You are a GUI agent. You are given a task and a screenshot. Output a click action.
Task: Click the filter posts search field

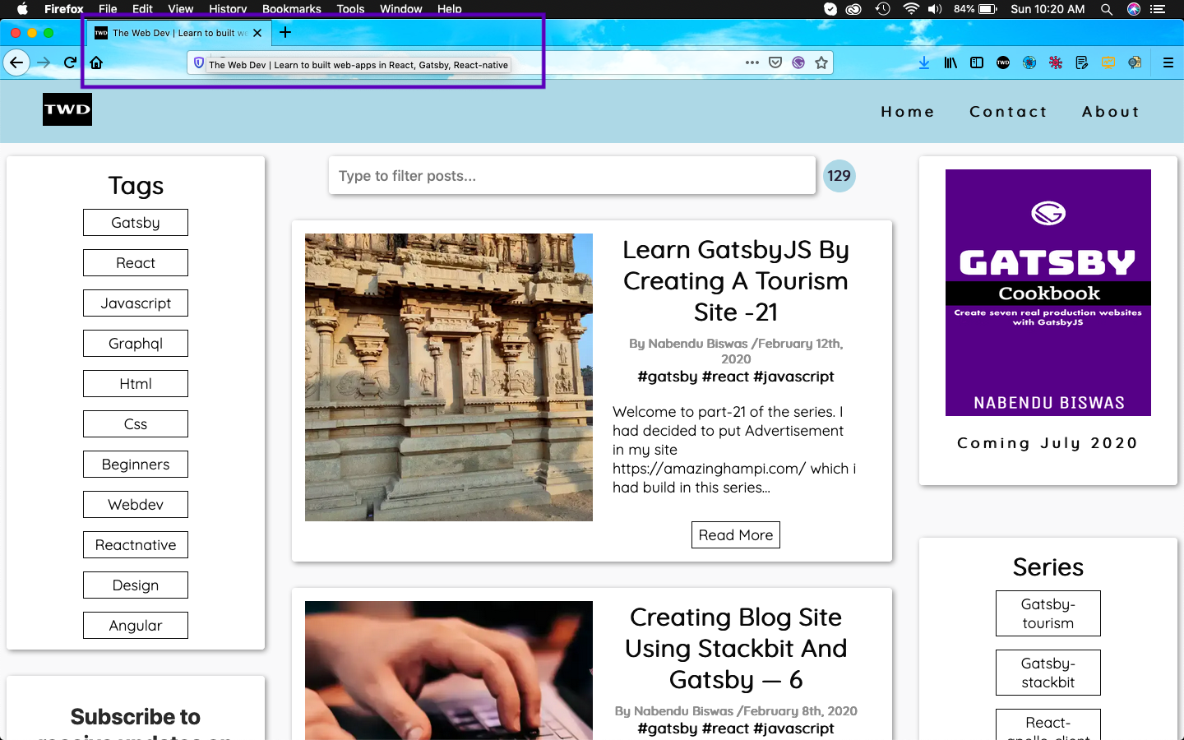572,176
